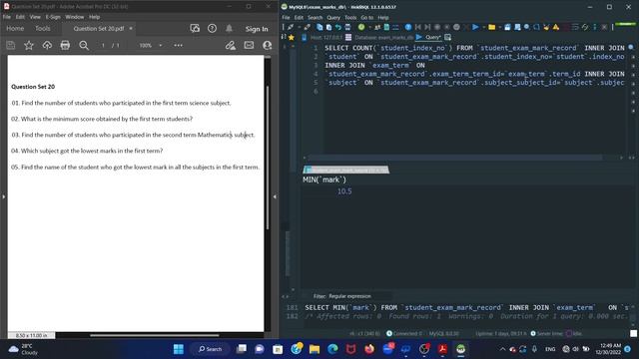Switch to Acrobat Tools tab

point(42,29)
